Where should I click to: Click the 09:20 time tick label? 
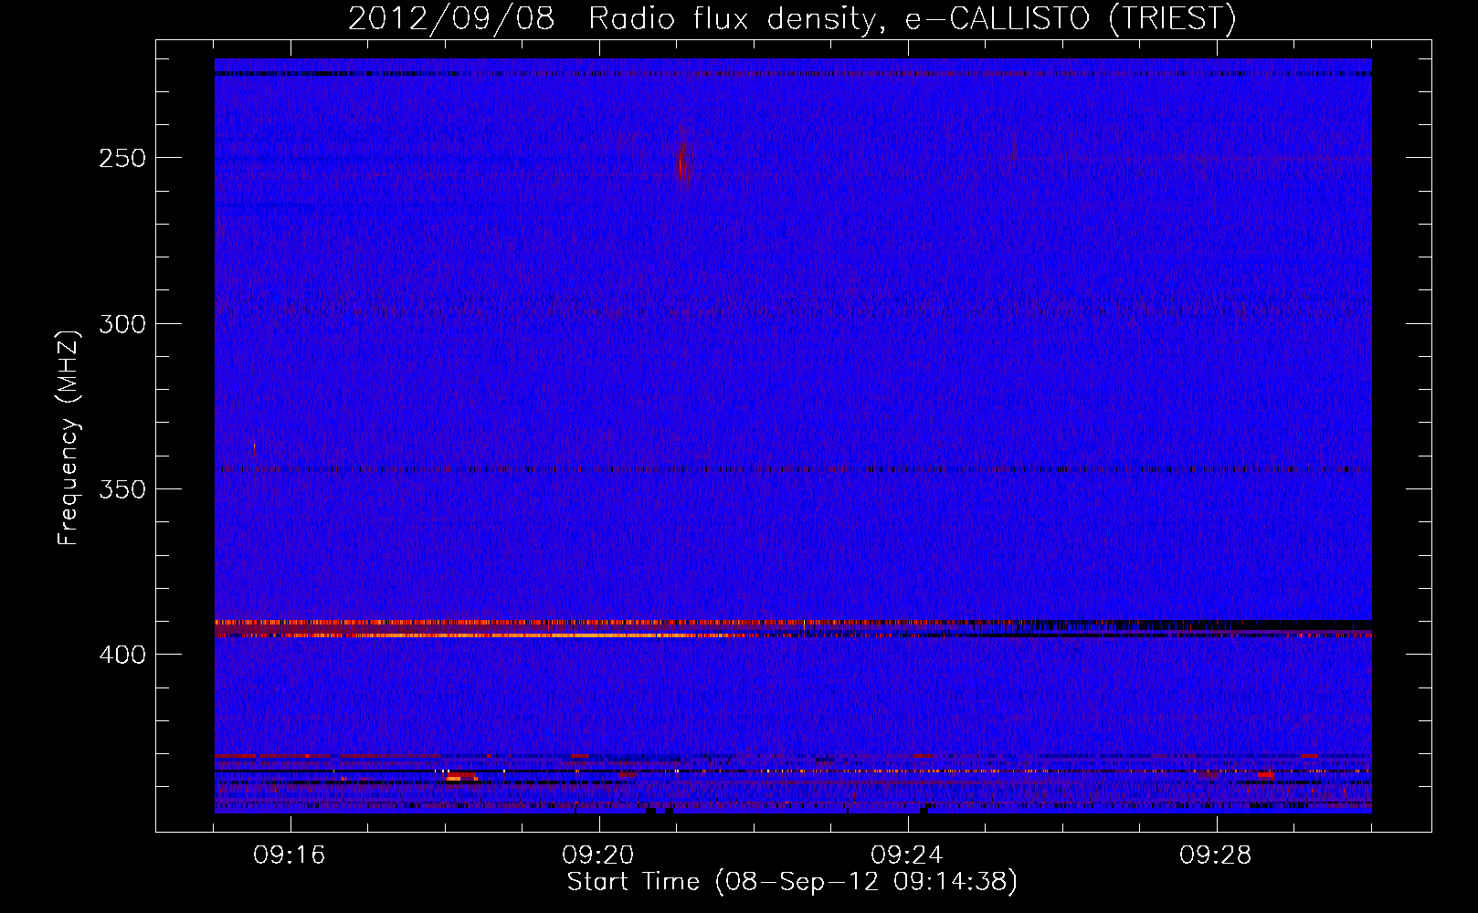point(598,855)
